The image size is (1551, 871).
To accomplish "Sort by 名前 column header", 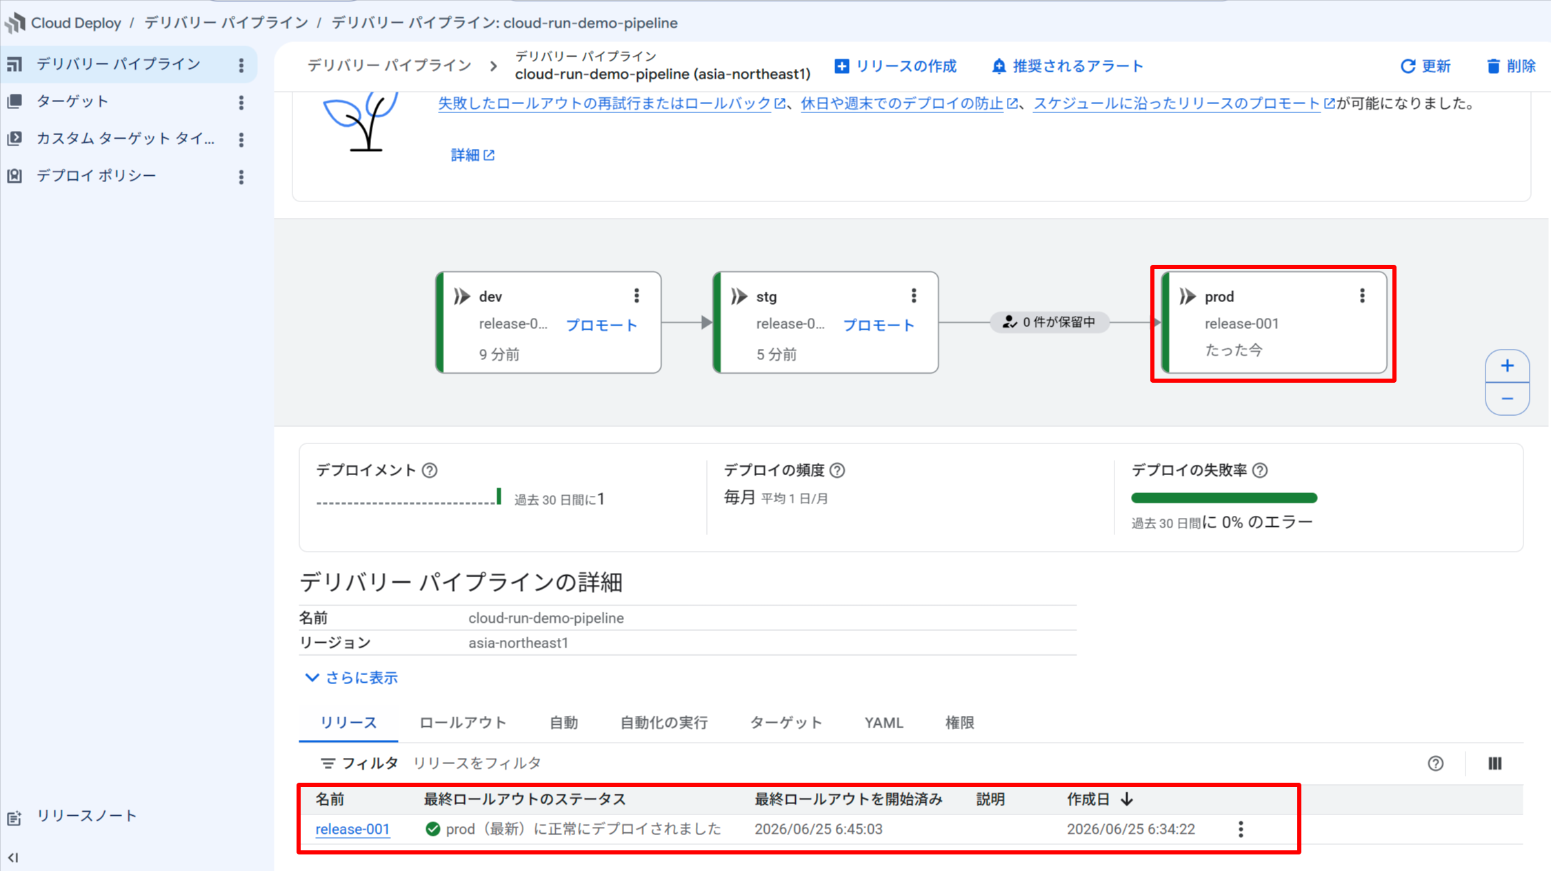I will 330,799.
